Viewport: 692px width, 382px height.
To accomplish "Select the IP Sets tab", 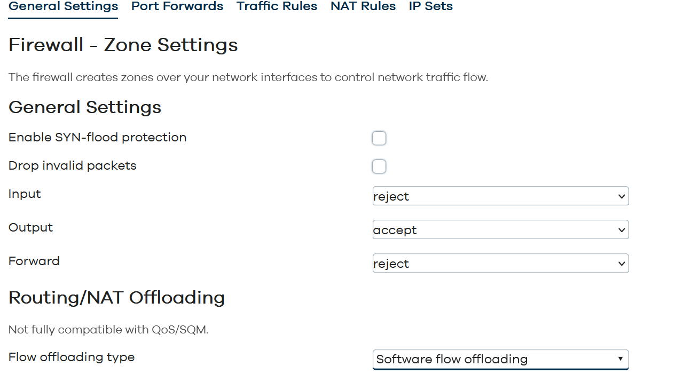I will (x=430, y=6).
